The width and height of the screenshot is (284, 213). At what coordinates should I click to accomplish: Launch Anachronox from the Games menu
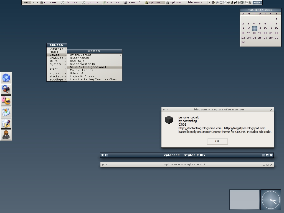point(95,58)
